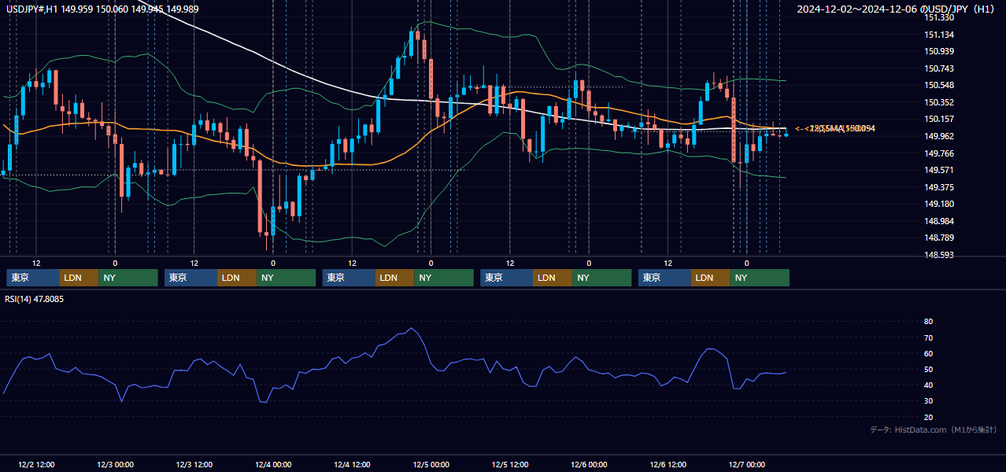This screenshot has height=472, width=1006.
Task: Click RSI scale value 60
Action: pos(929,353)
